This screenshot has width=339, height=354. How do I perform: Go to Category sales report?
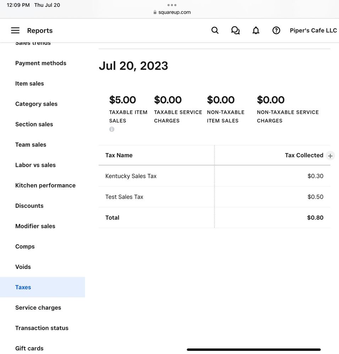[36, 104]
